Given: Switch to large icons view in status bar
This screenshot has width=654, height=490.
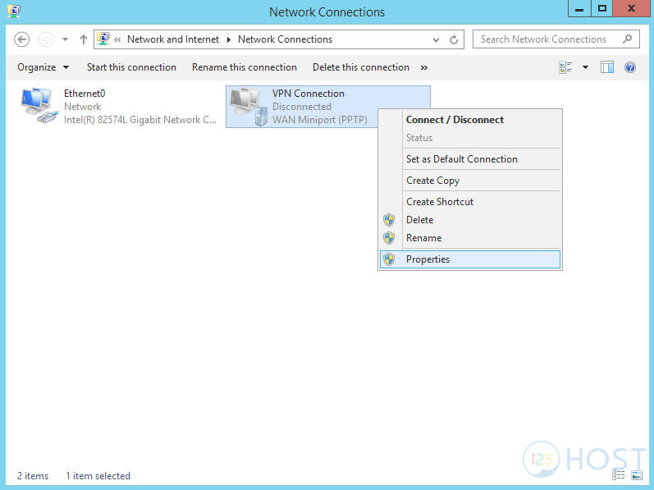Looking at the screenshot, I should [x=637, y=474].
